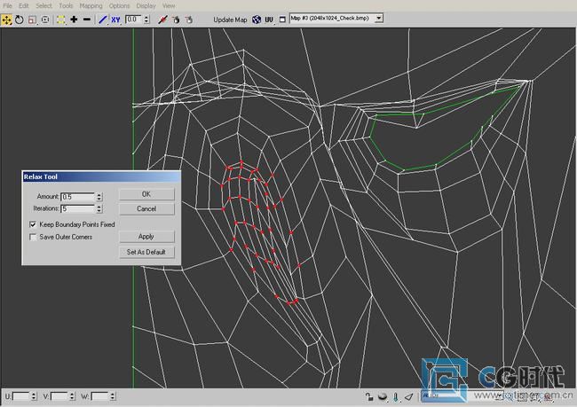Open the Select menu
This screenshot has height=407, width=577.
[x=43, y=5]
